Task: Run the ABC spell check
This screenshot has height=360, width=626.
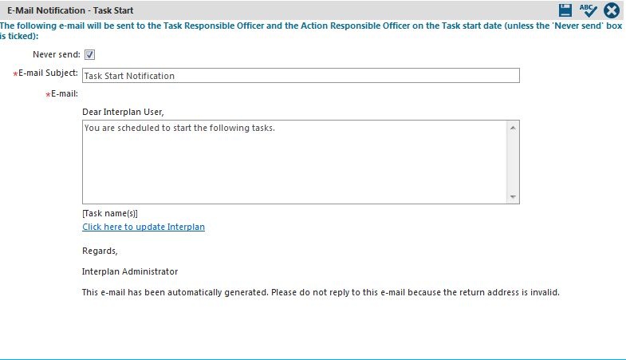Action: tap(588, 10)
